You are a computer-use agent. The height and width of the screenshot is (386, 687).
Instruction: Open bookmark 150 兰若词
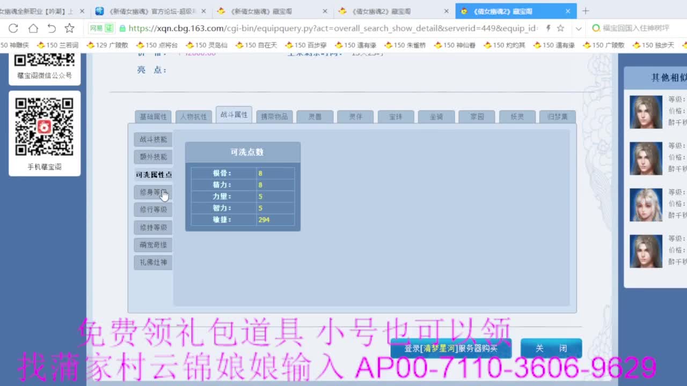point(57,46)
